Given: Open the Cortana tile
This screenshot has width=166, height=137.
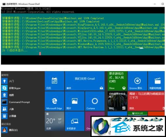Looking at the screenshot, I should (95, 101).
